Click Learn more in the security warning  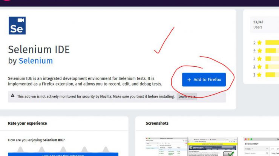(187, 96)
